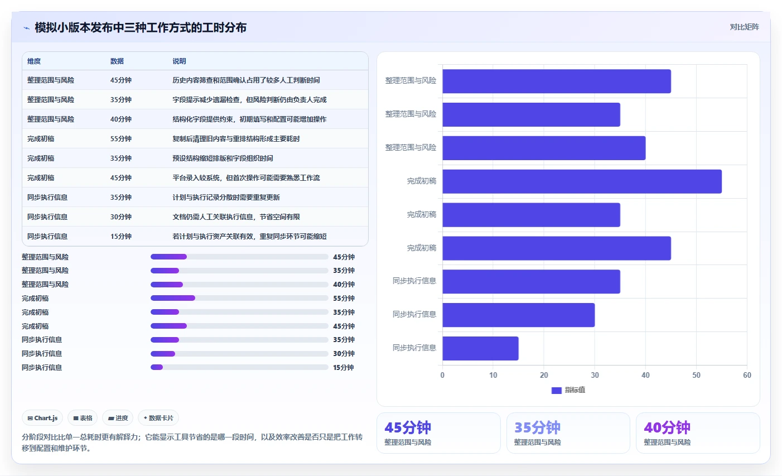
Task: Toggle the 指标值 legend color box
Action: pos(556,390)
